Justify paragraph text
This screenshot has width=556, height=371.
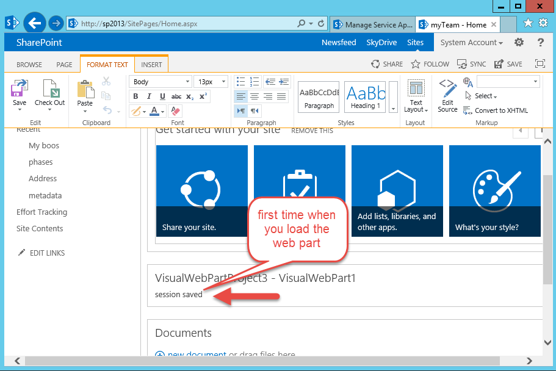coord(281,96)
